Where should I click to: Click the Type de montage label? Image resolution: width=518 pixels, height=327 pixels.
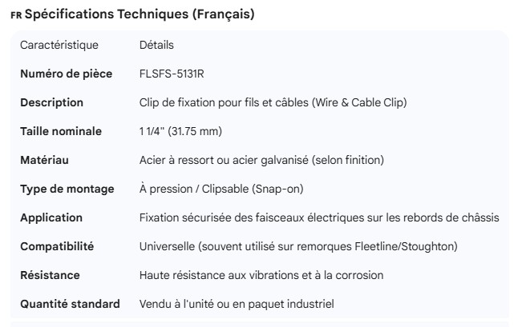pos(67,189)
